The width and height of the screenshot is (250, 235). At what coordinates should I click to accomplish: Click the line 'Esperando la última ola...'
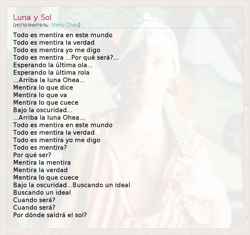(53, 65)
